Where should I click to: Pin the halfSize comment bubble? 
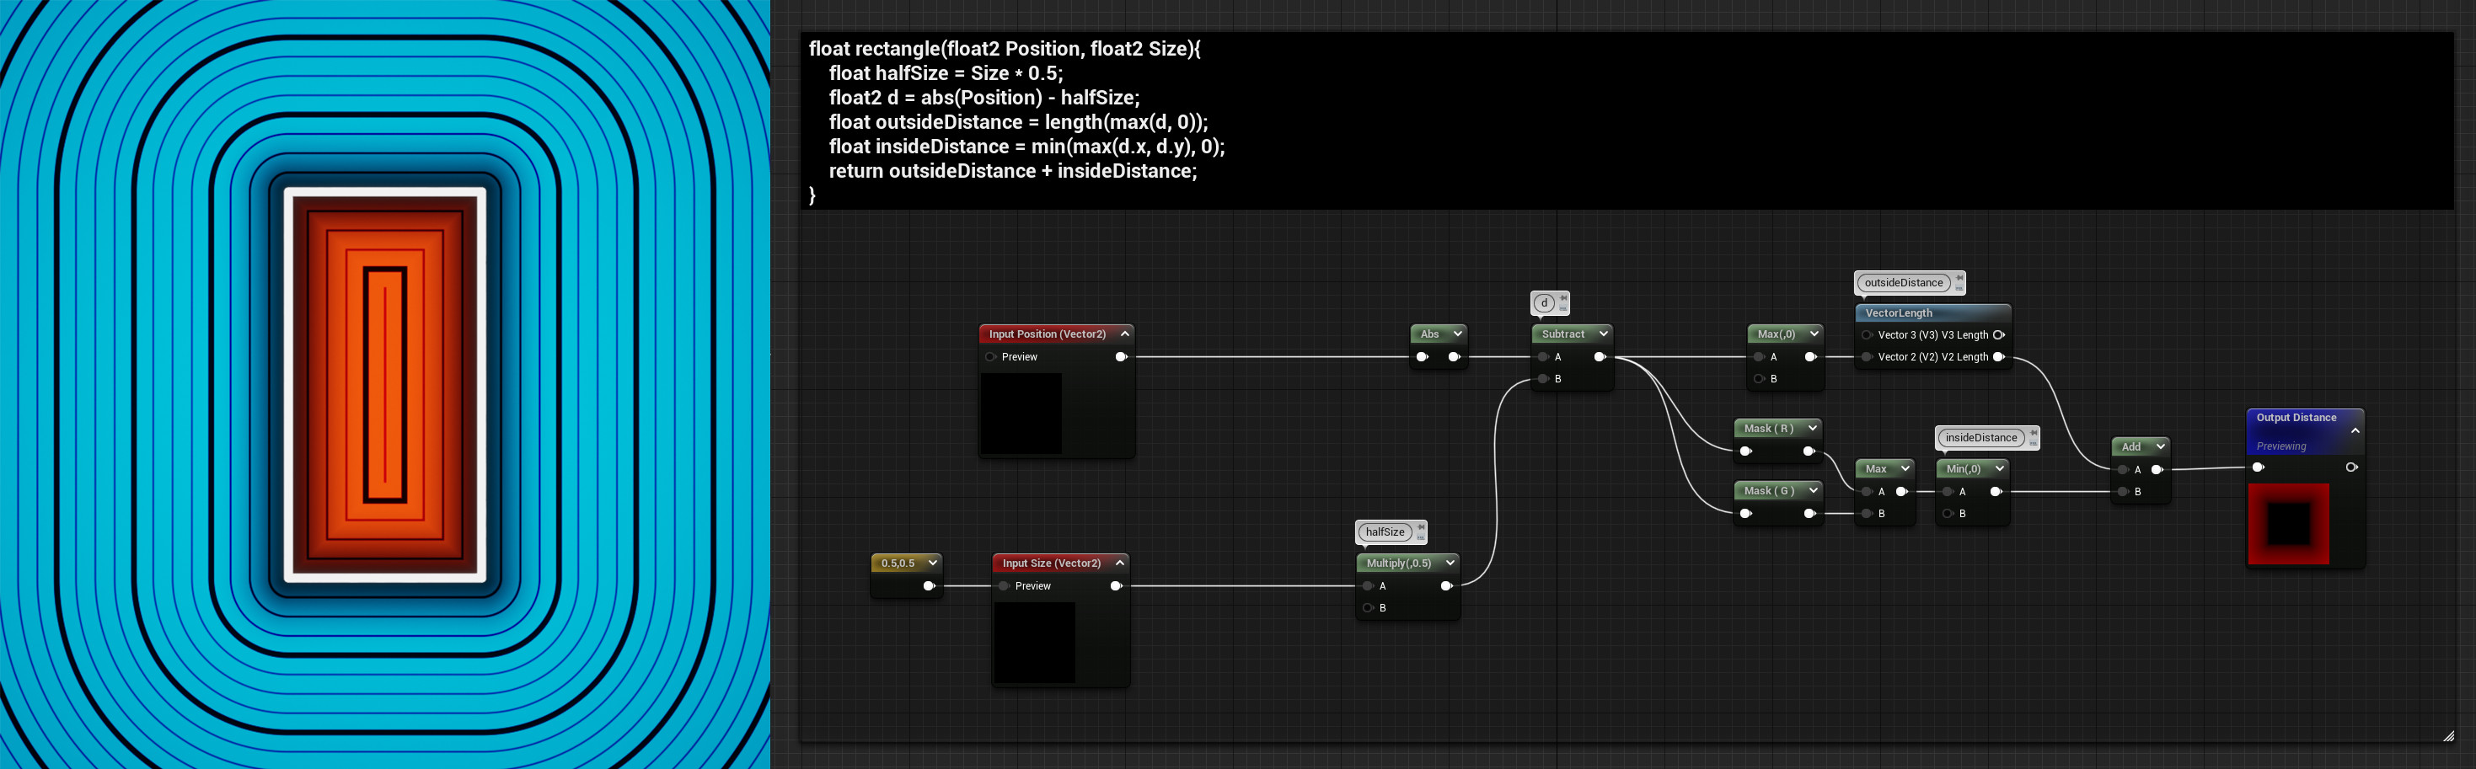point(1422,527)
